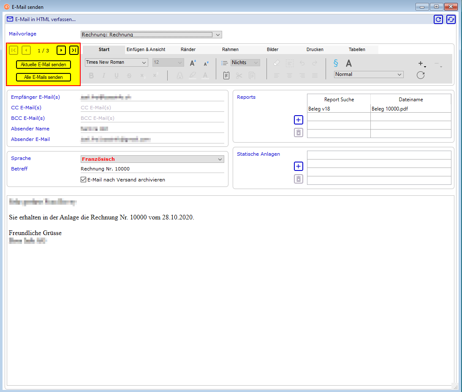Click the blue paragraph section symbol icon

tap(336, 63)
